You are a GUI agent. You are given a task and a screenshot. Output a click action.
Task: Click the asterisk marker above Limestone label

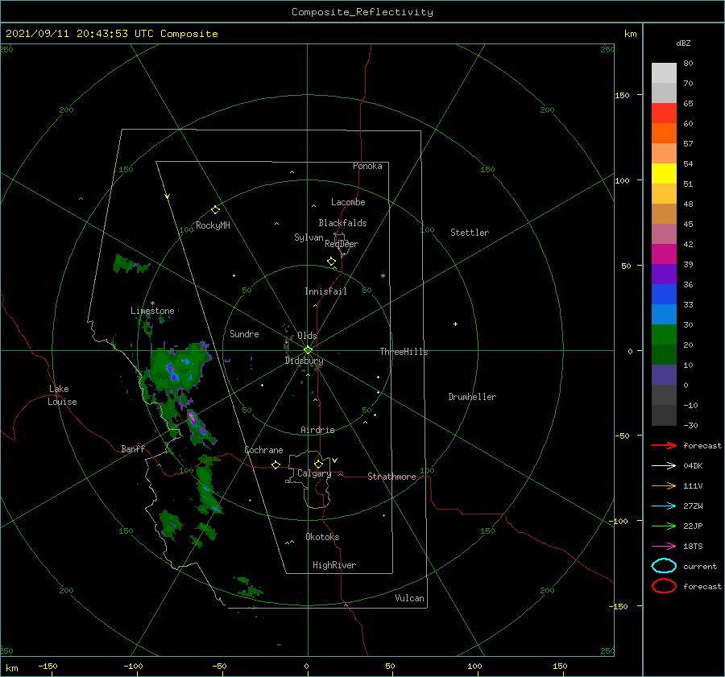pos(152,303)
